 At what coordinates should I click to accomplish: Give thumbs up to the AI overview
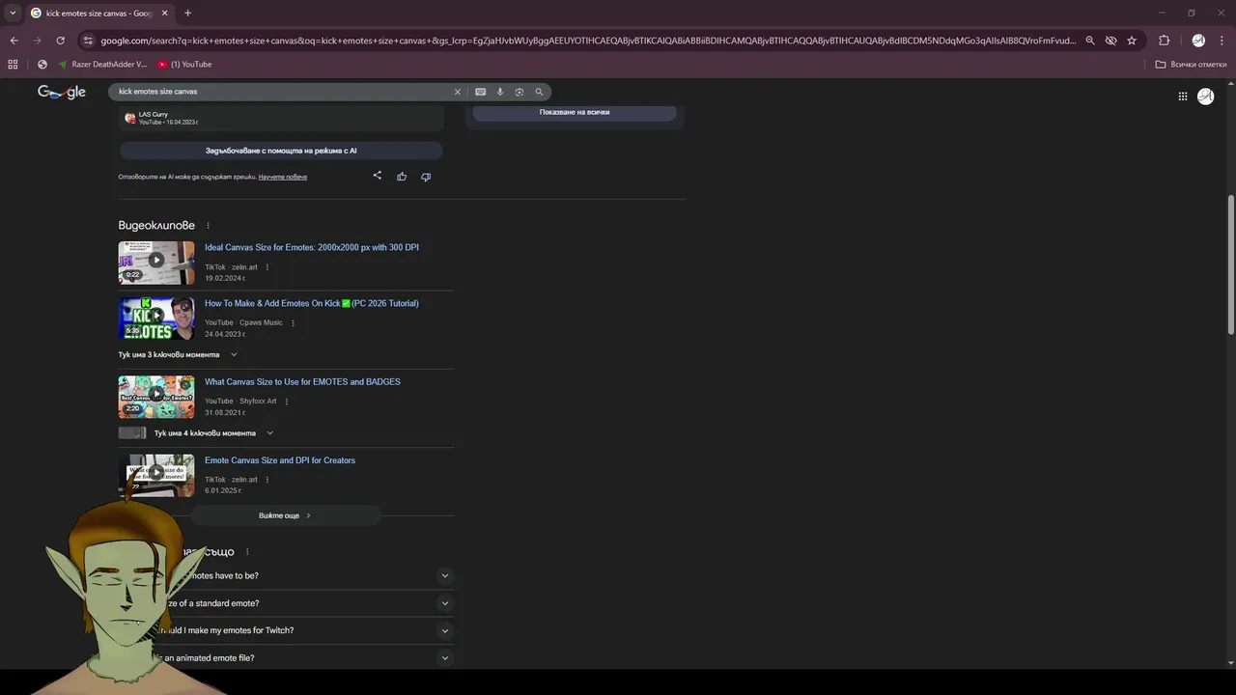[402, 177]
